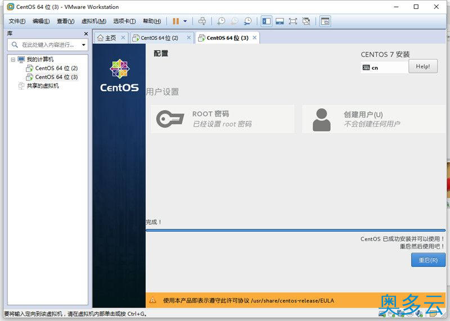Viewport: 450px width, 321px height.
Task: Minimize the VMware Workstation window
Action: pos(397,7)
